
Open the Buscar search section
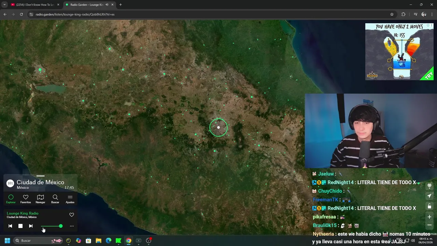pos(55,199)
